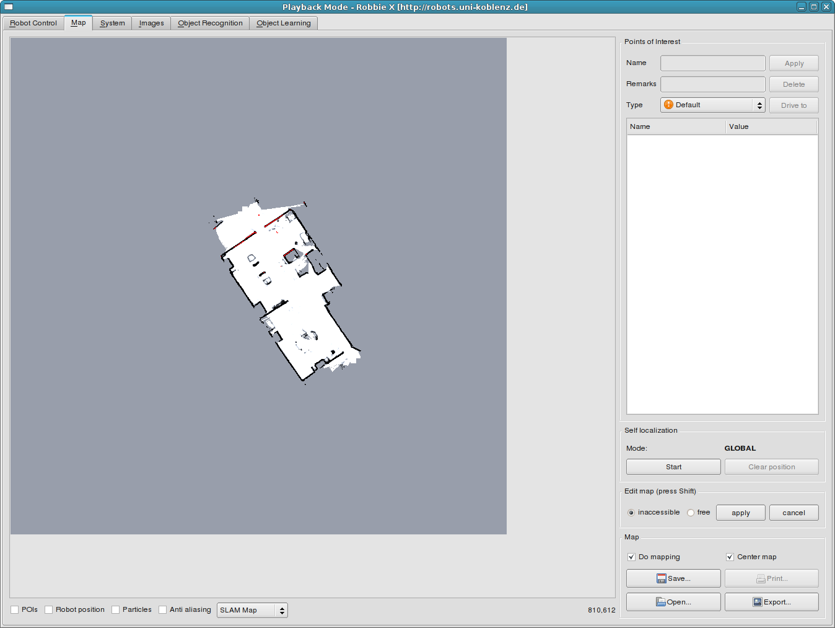The image size is (835, 628).
Task: Click the Value column header
Action: pyautogui.click(x=771, y=126)
